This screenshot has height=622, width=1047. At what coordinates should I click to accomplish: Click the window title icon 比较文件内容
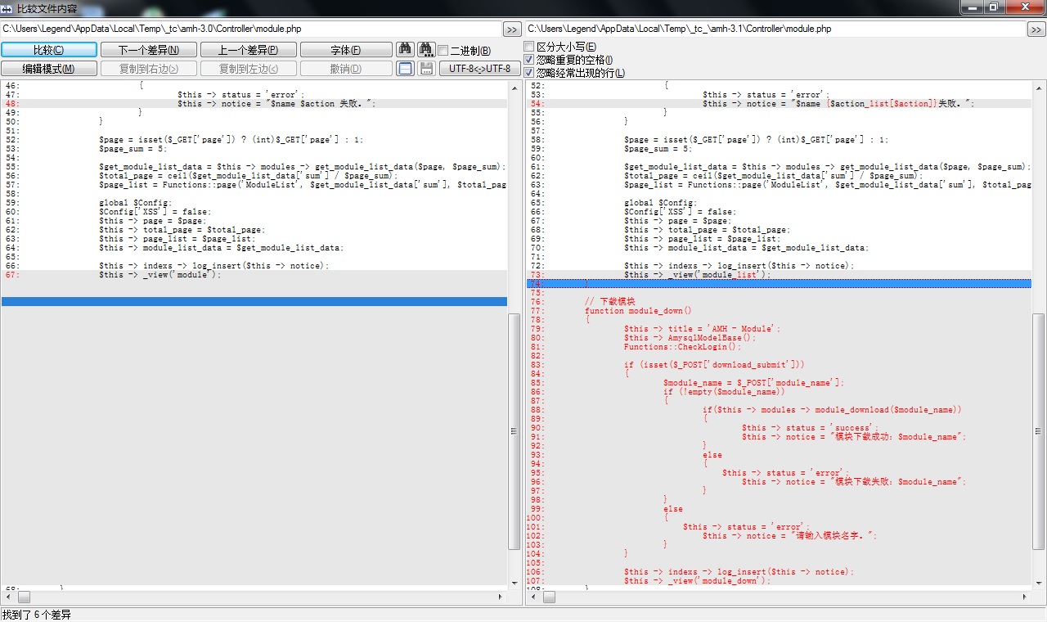[x=7, y=8]
